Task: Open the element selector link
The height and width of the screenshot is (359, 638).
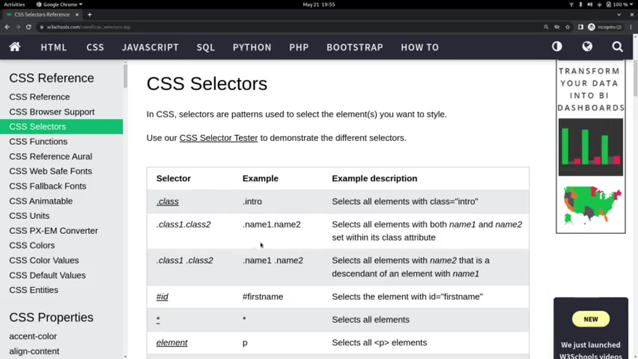Action: pos(172,343)
